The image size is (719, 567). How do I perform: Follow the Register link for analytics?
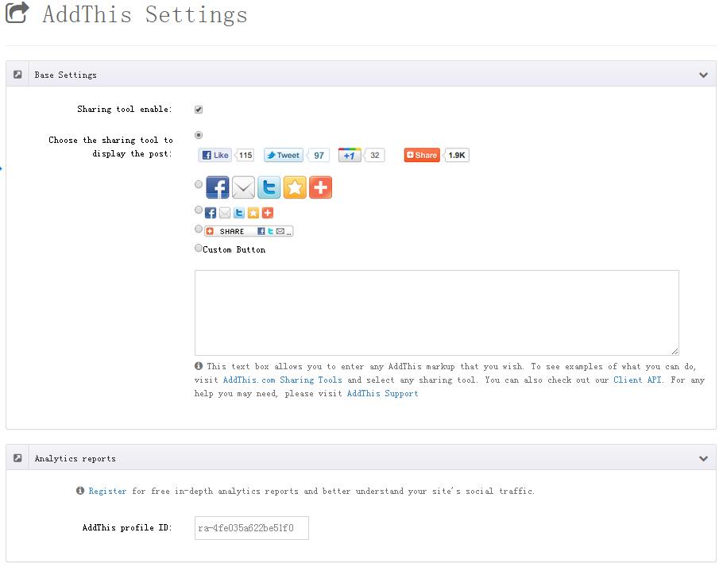coord(107,491)
